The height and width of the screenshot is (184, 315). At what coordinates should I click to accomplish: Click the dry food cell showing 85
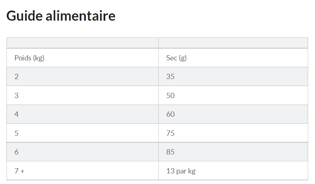coord(233,152)
